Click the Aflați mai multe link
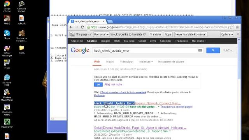 (113, 84)
